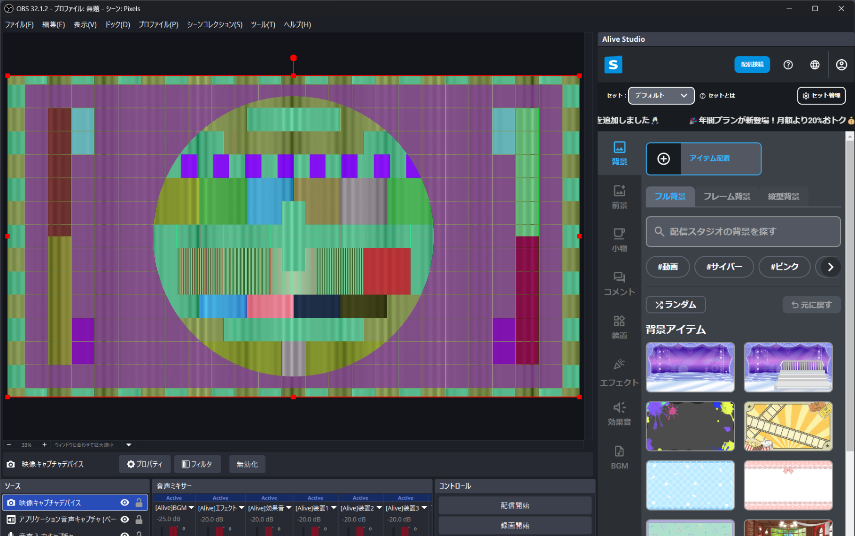Expand the [Alive]エフェクト mixer dropdown
This screenshot has height=536, width=855.
tap(241, 508)
